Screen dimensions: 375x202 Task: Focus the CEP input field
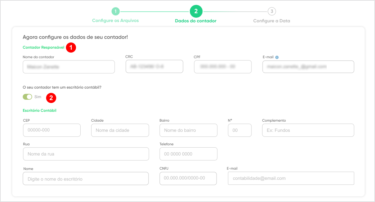point(52,130)
